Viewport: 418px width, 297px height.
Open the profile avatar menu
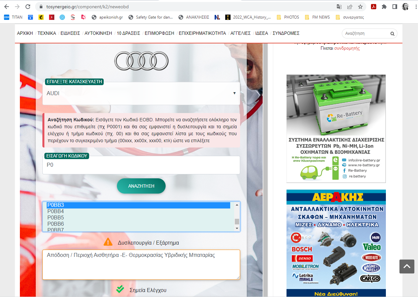coord(405,7)
